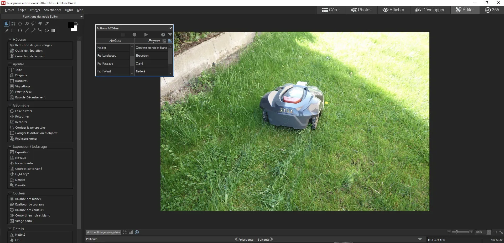Open the zoom percentage dropdown

pyautogui.click(x=489, y=232)
